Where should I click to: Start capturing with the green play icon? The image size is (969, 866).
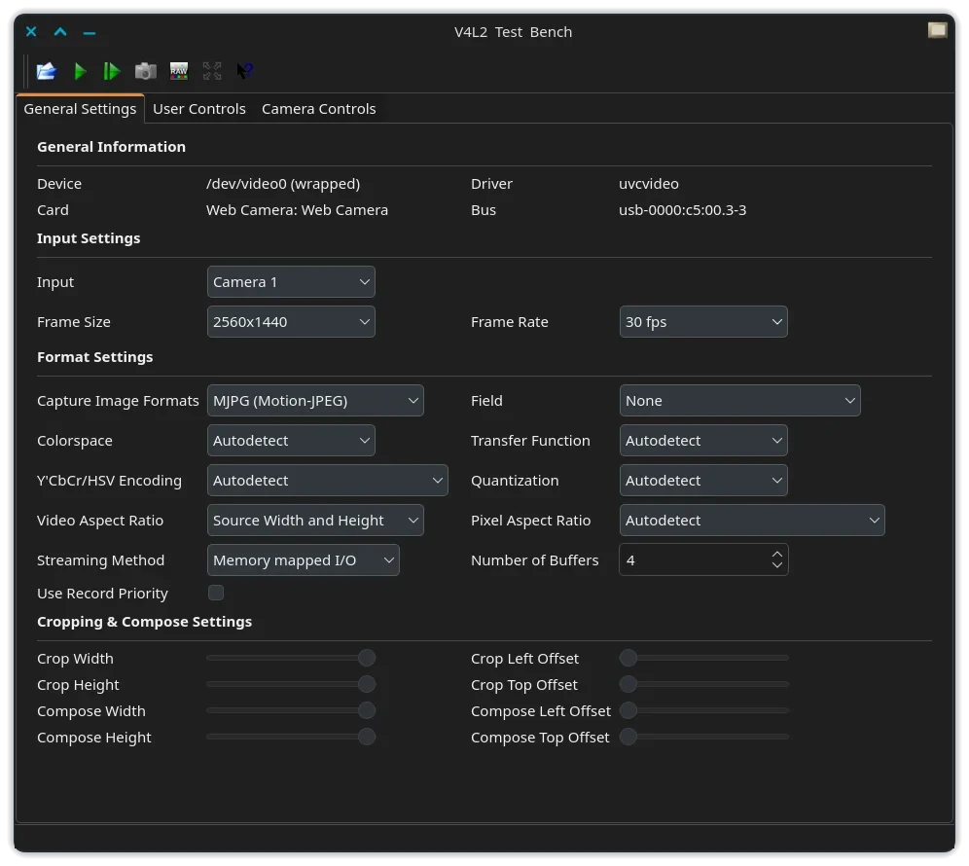[80, 71]
